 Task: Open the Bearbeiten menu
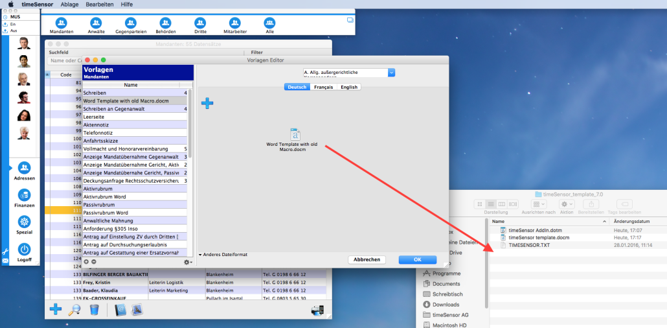tap(100, 5)
